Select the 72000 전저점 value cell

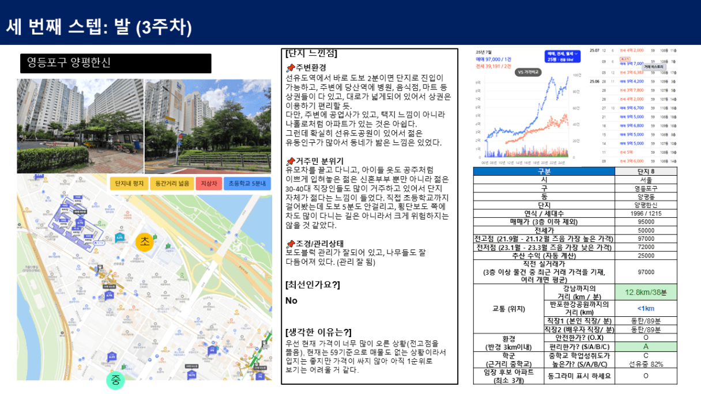tap(646, 247)
